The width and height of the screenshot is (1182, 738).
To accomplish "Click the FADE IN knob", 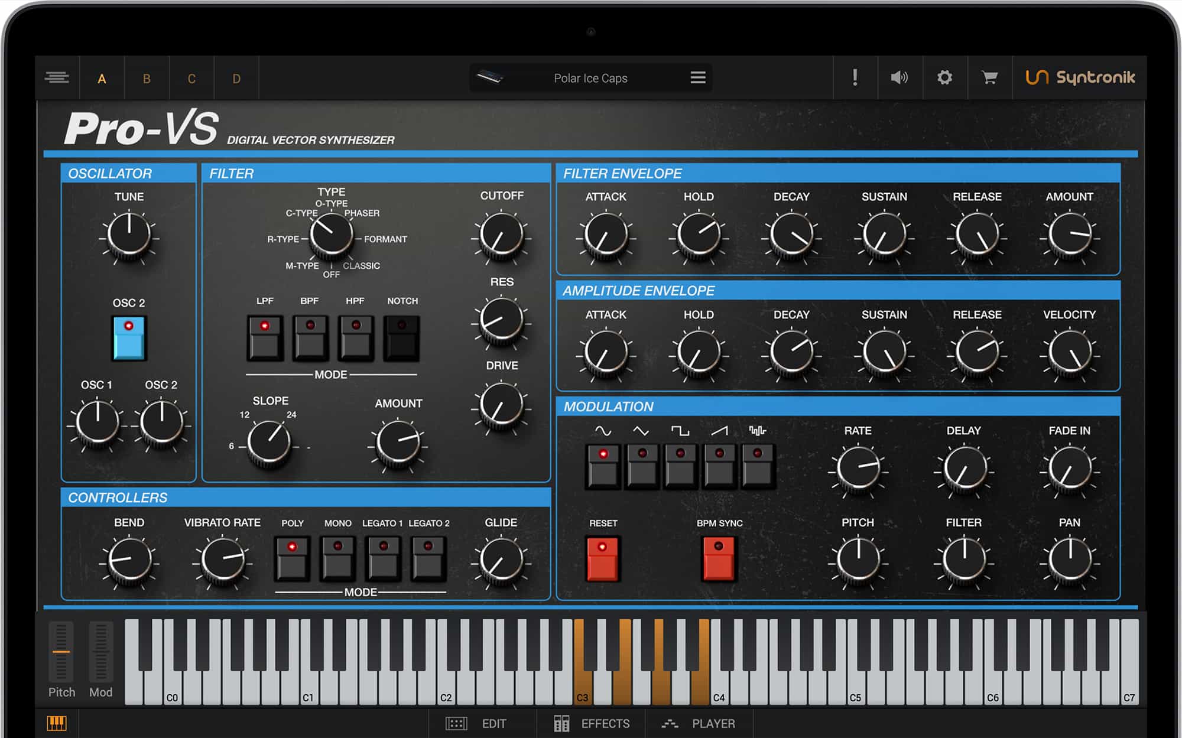I will click(x=1070, y=469).
